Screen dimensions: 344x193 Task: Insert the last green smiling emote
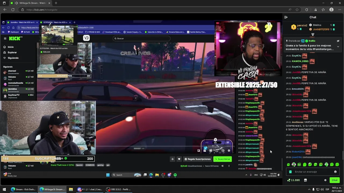click(337, 164)
